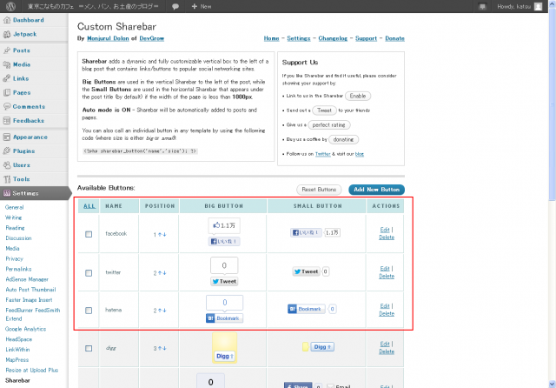
Task: Open Privacy settings submenu
Action: (x=14, y=258)
